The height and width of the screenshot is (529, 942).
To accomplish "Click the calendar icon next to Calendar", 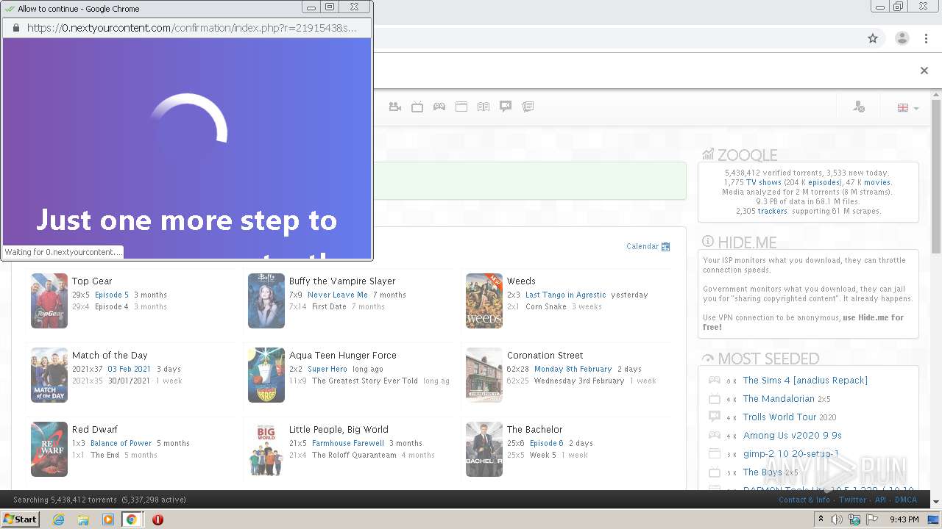I will click(666, 247).
